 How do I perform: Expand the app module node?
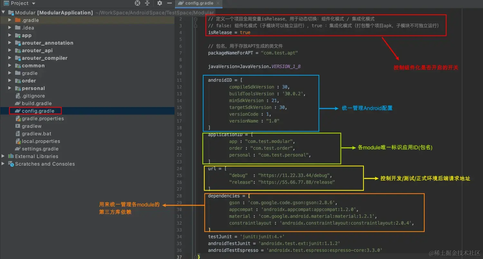(10, 35)
